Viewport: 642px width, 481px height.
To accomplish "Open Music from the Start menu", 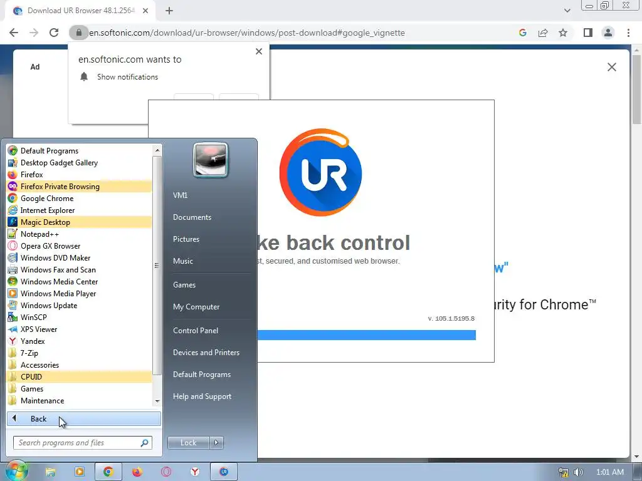I will (x=182, y=261).
